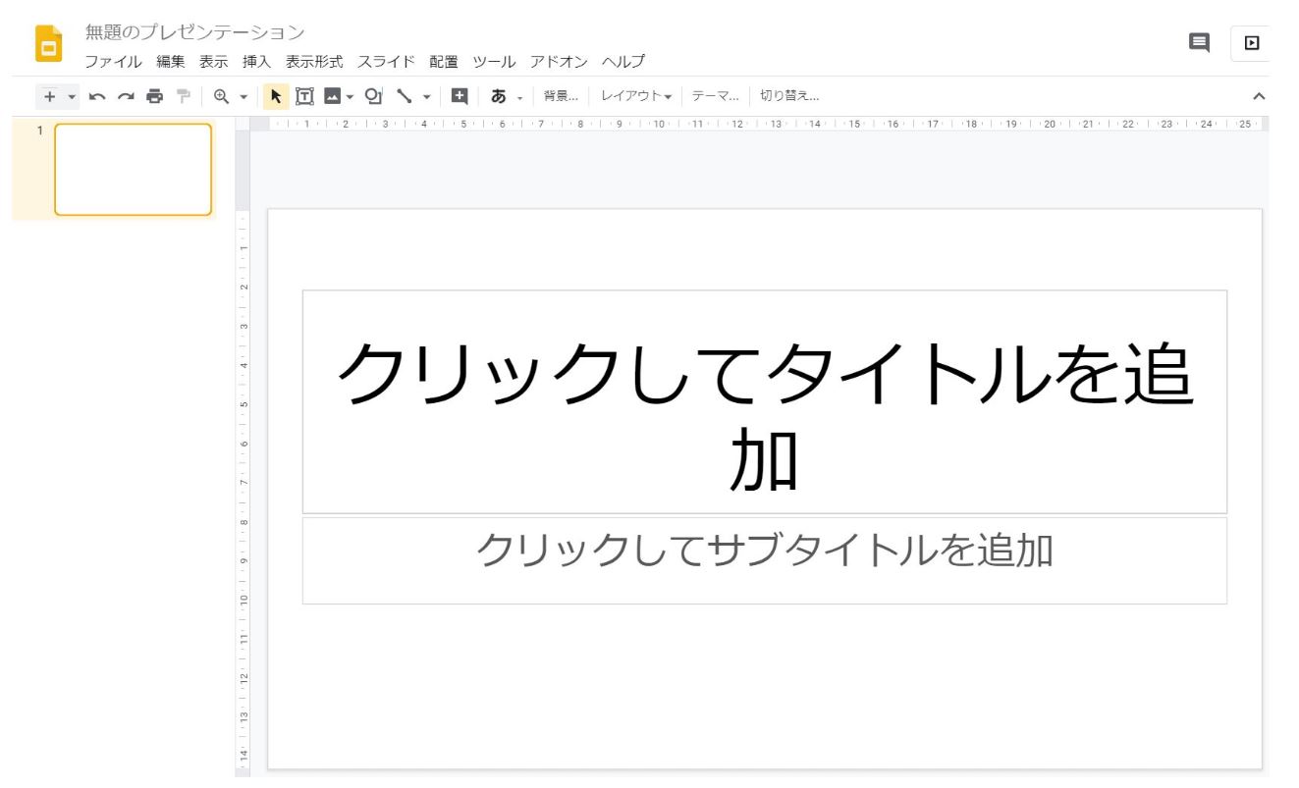
Task: Select the text box tool
Action: [x=304, y=96]
